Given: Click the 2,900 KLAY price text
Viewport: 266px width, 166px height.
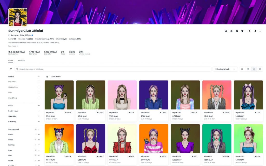Looking at the screenshot, I should pos(177,160).
